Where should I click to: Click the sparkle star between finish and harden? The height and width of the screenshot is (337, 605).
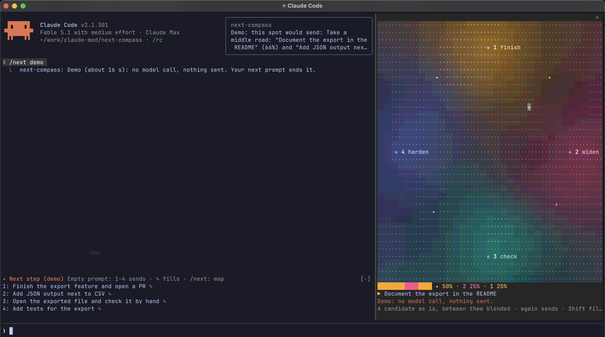[x=437, y=78]
